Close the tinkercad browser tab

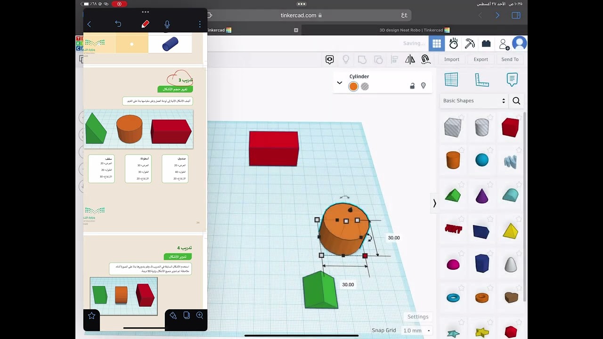pyautogui.click(x=296, y=30)
